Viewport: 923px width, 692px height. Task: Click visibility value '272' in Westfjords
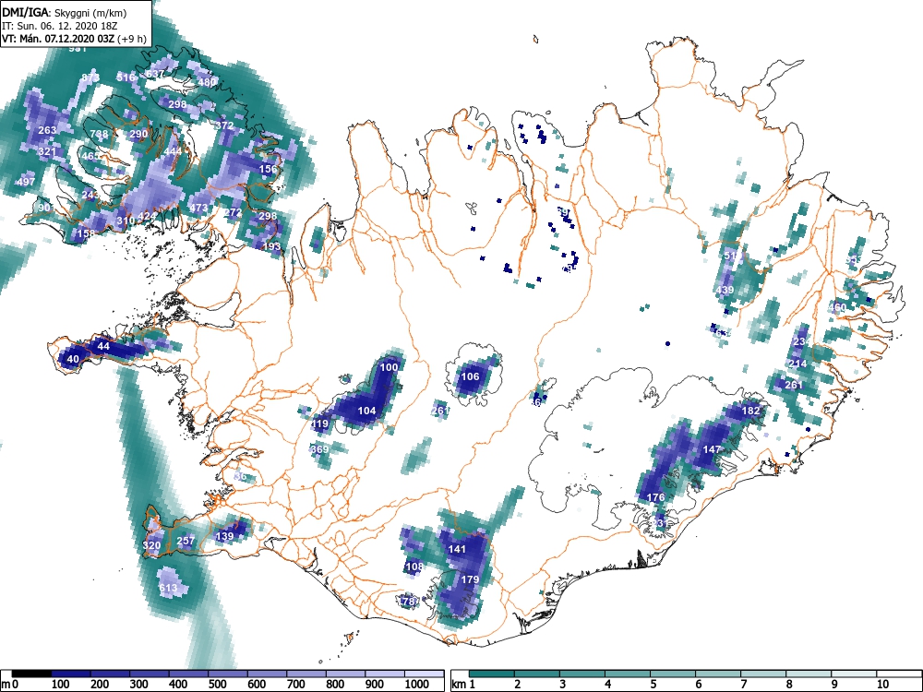(234, 212)
